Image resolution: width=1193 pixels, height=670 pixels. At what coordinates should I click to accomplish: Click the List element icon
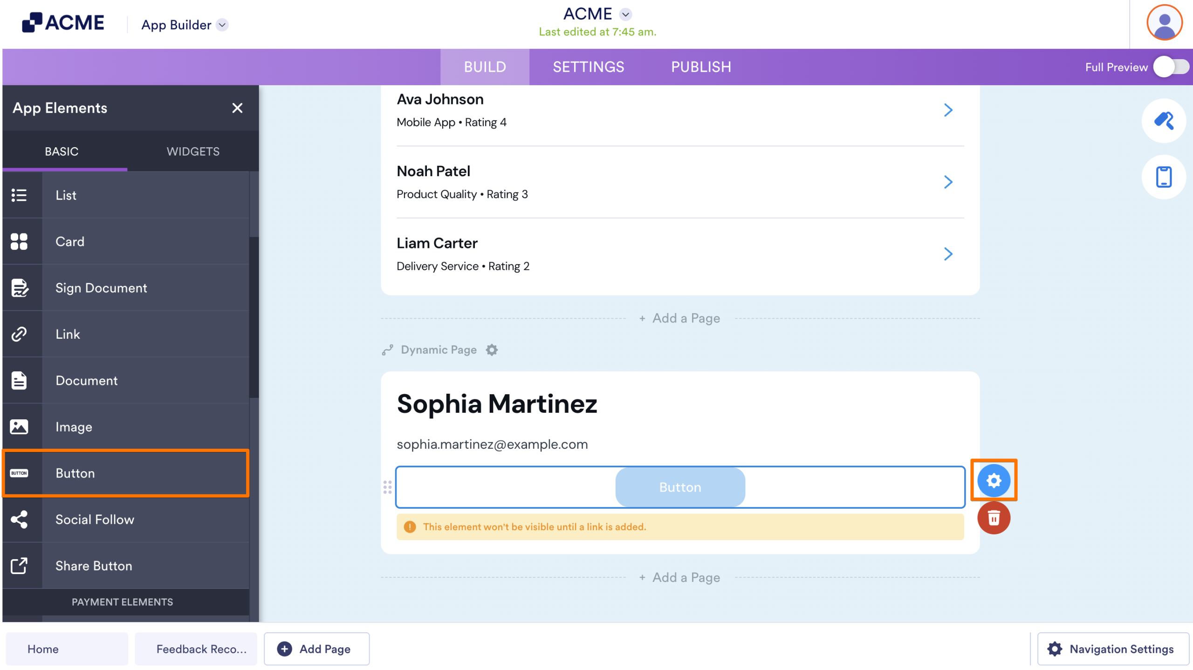click(x=19, y=195)
